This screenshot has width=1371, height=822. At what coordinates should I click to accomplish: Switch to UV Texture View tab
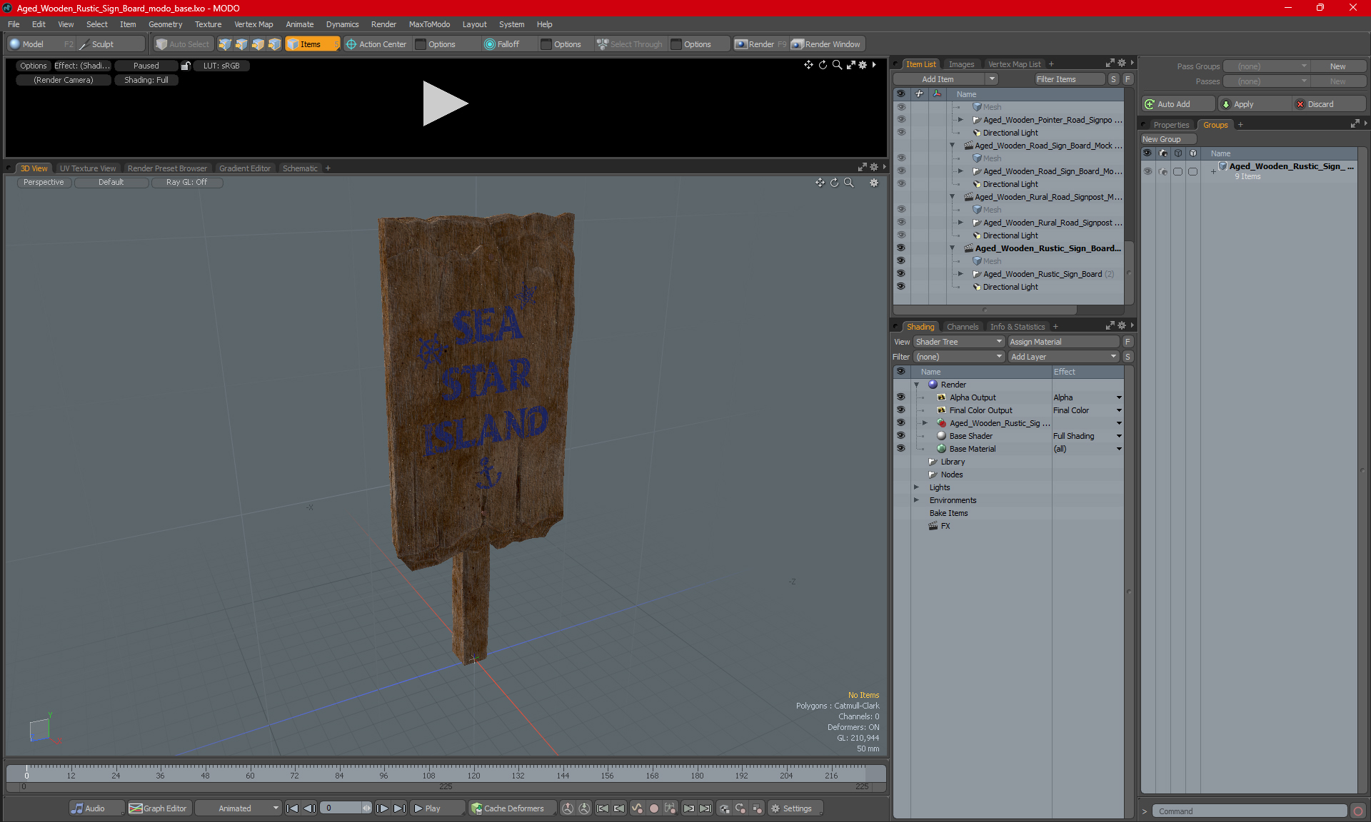[87, 168]
